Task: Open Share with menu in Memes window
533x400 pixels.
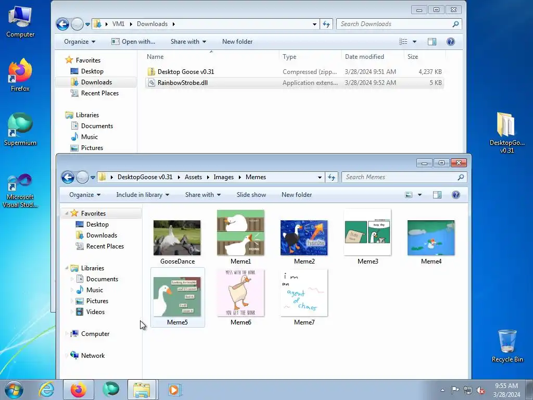Action: coord(203,195)
